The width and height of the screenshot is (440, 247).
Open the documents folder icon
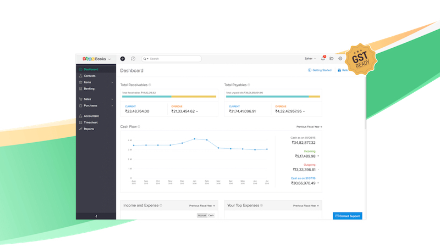pos(332,59)
